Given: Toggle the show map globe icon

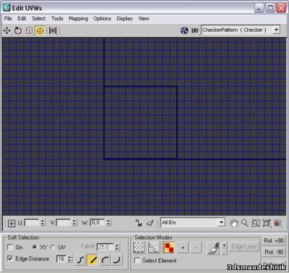Looking at the screenshot, I should (x=184, y=30).
